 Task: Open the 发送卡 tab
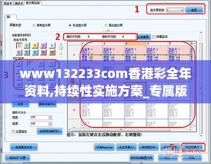click(8, 3)
